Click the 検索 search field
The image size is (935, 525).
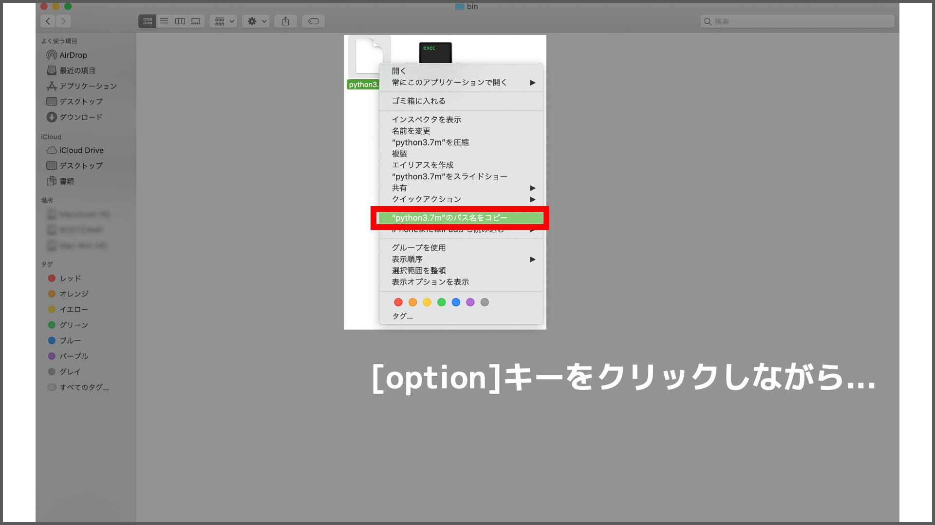(797, 21)
